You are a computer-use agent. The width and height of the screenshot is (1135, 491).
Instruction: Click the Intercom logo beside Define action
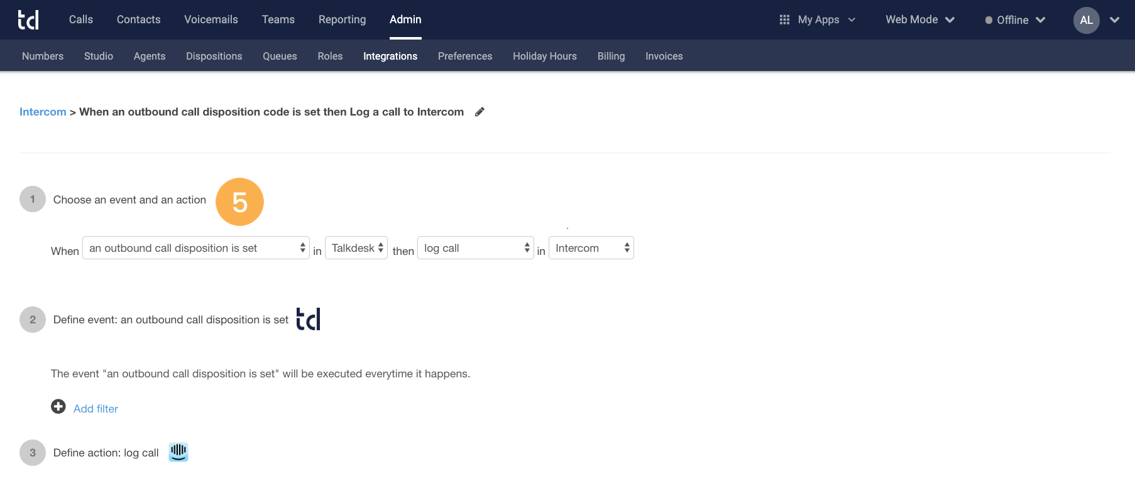click(x=178, y=452)
